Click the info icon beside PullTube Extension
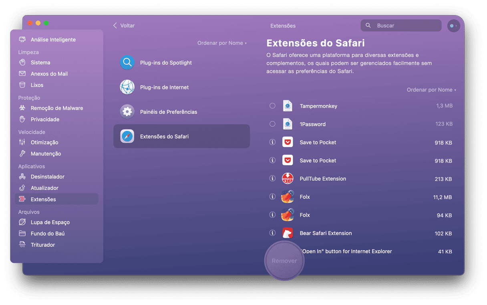Screen dimensions: 487x305 (272, 178)
